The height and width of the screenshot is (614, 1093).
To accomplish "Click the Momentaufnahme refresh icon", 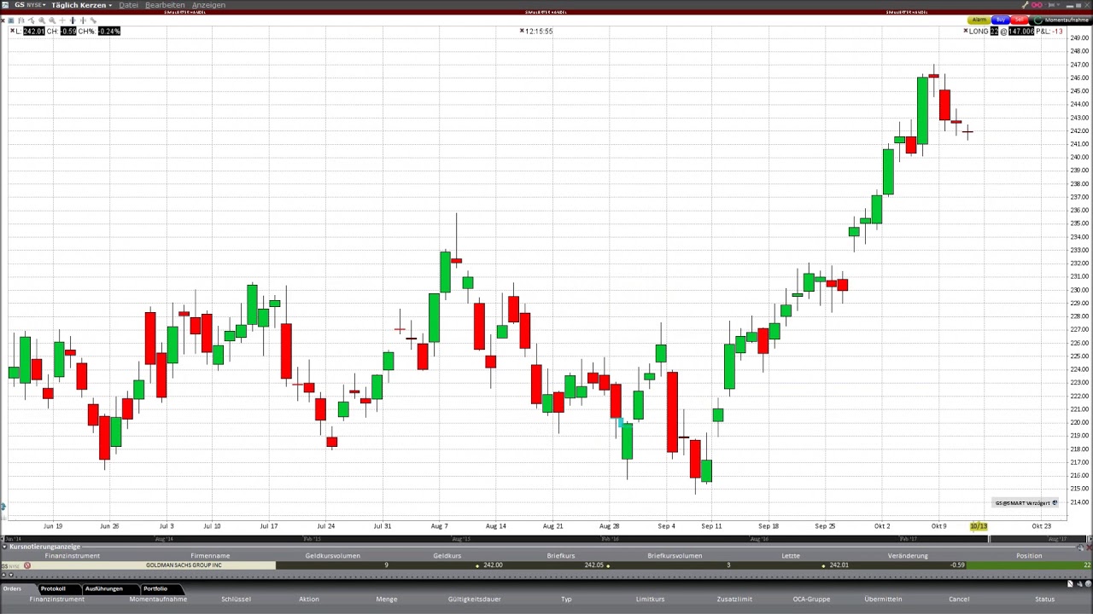I will point(1038,20).
